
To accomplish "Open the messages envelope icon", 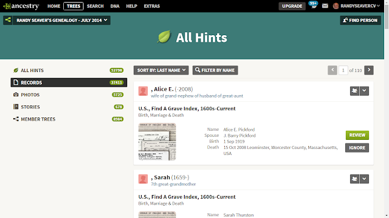I will 325,6.
